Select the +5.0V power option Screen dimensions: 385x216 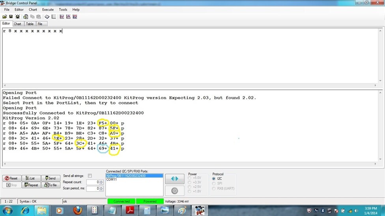(x=190, y=178)
